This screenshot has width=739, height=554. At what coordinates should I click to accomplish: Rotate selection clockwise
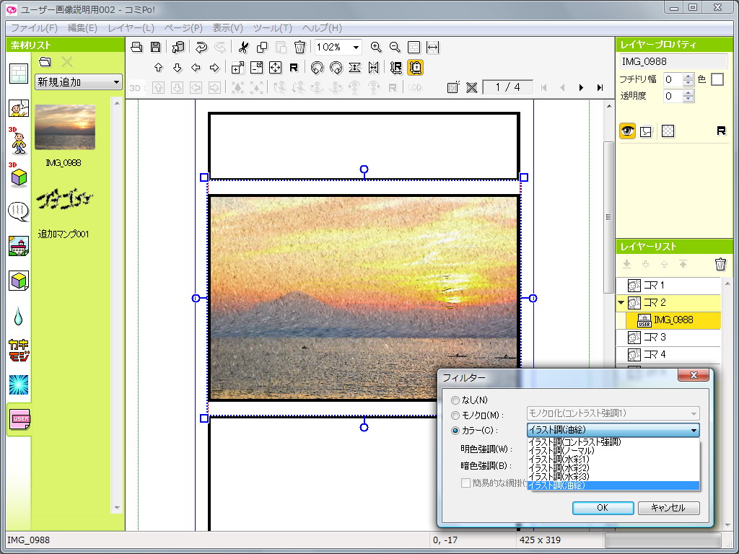(336, 67)
